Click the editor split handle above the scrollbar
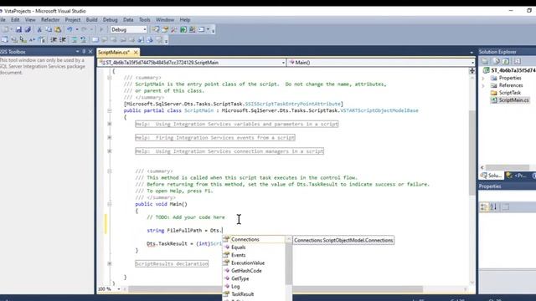 tap(472, 70)
